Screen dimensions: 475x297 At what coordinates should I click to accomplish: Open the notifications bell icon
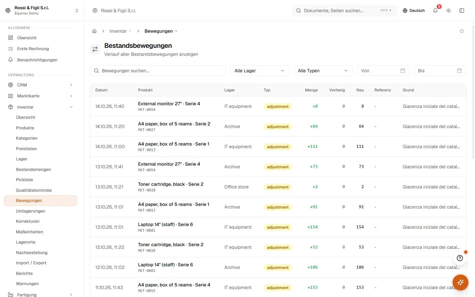click(435, 11)
